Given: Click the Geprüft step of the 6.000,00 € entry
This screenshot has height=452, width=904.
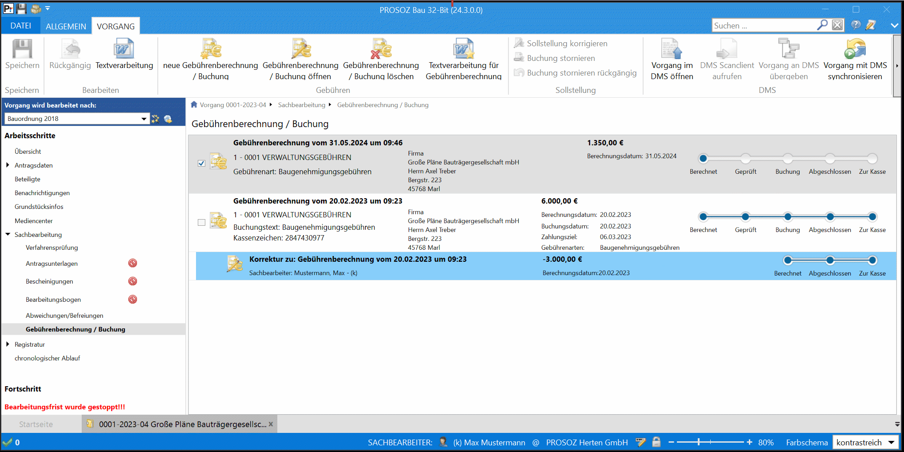Looking at the screenshot, I should coord(745,217).
